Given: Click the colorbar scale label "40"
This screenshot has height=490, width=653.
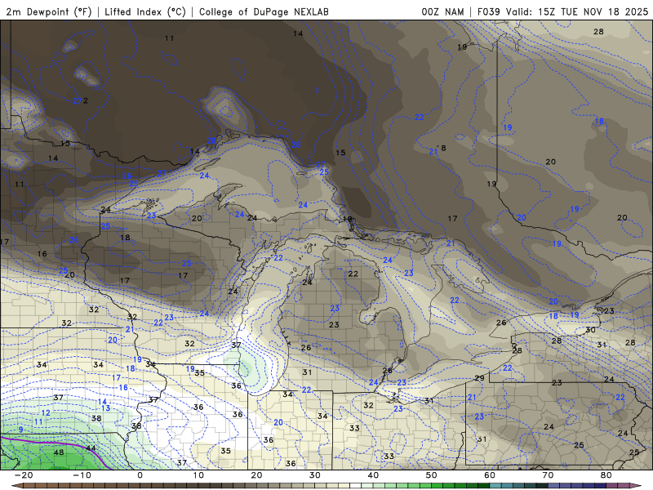Looking at the screenshot, I should pos(373,475).
